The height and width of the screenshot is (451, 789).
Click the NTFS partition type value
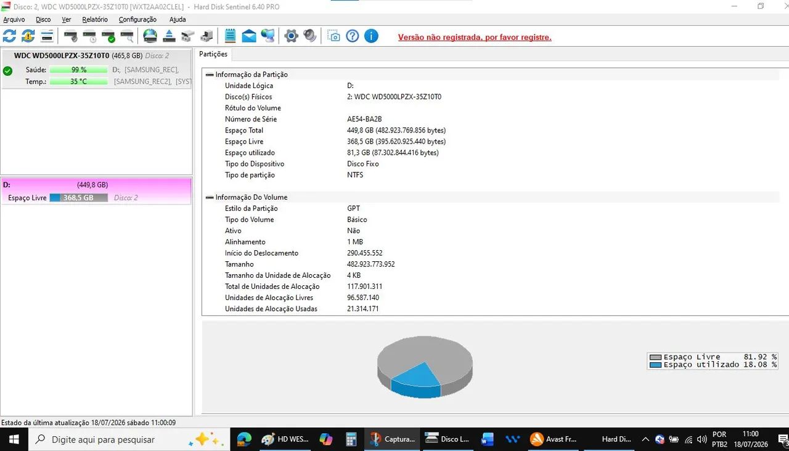tap(355, 175)
